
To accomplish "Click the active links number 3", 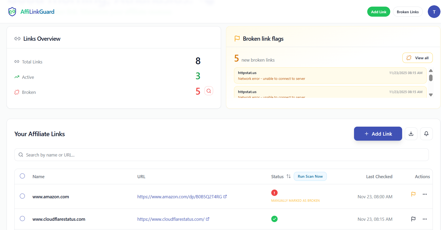I will 198,76.
